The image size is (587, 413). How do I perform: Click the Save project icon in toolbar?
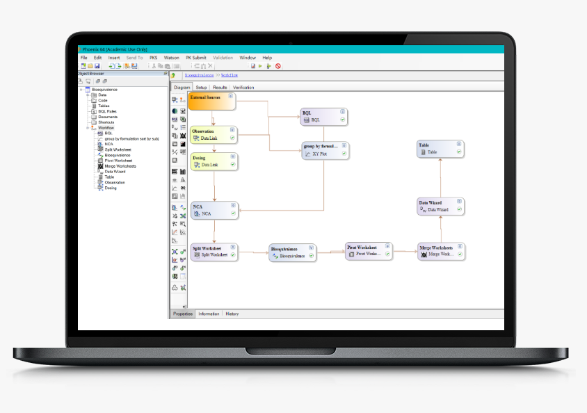coord(97,66)
